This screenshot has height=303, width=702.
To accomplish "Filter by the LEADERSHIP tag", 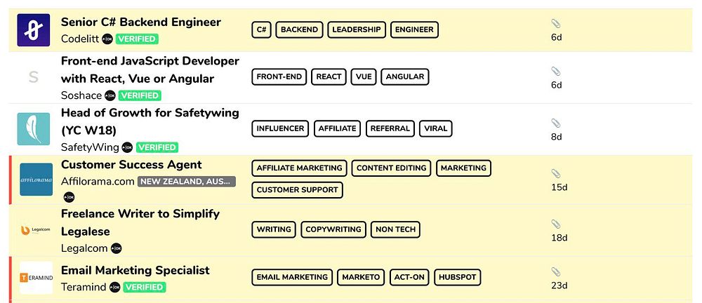I will 356,29.
